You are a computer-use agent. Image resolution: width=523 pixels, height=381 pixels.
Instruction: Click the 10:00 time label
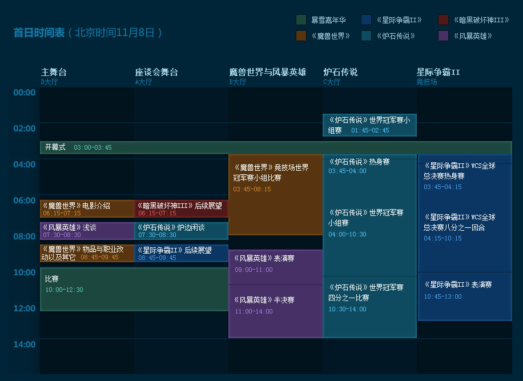click(25, 272)
